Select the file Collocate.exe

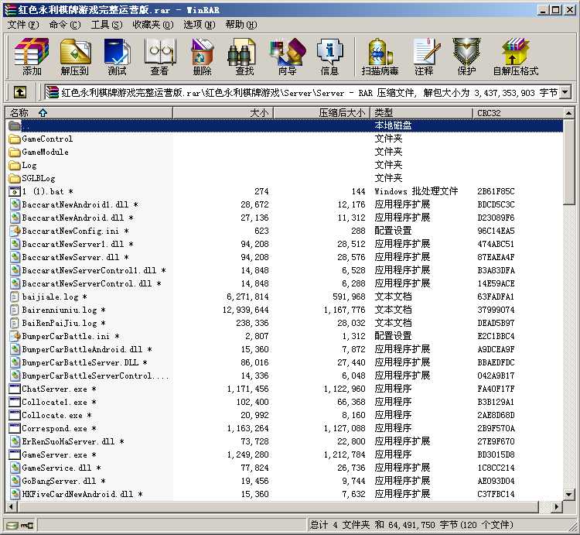pos(56,415)
